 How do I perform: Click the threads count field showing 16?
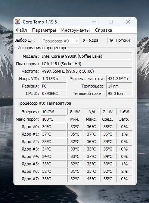[x=111, y=41]
